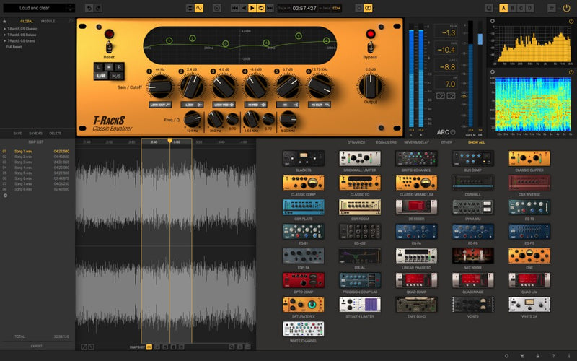Select the White Channel plugin icon
Screen dimensions: 577x361
(x=303, y=329)
